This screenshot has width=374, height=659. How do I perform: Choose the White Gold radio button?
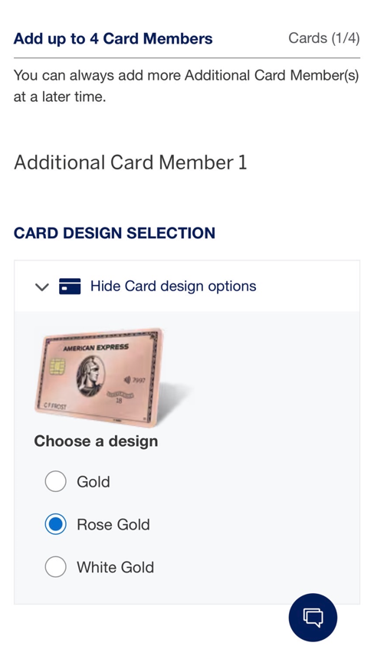pyautogui.click(x=55, y=567)
